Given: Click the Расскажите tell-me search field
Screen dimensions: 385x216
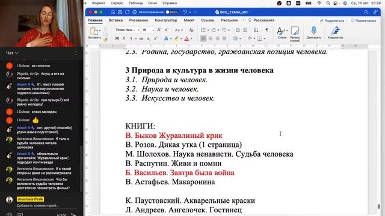Looking at the screenshot, I should (x=261, y=20).
